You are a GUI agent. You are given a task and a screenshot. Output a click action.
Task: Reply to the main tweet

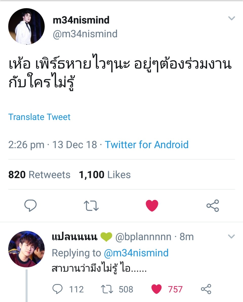30,206
